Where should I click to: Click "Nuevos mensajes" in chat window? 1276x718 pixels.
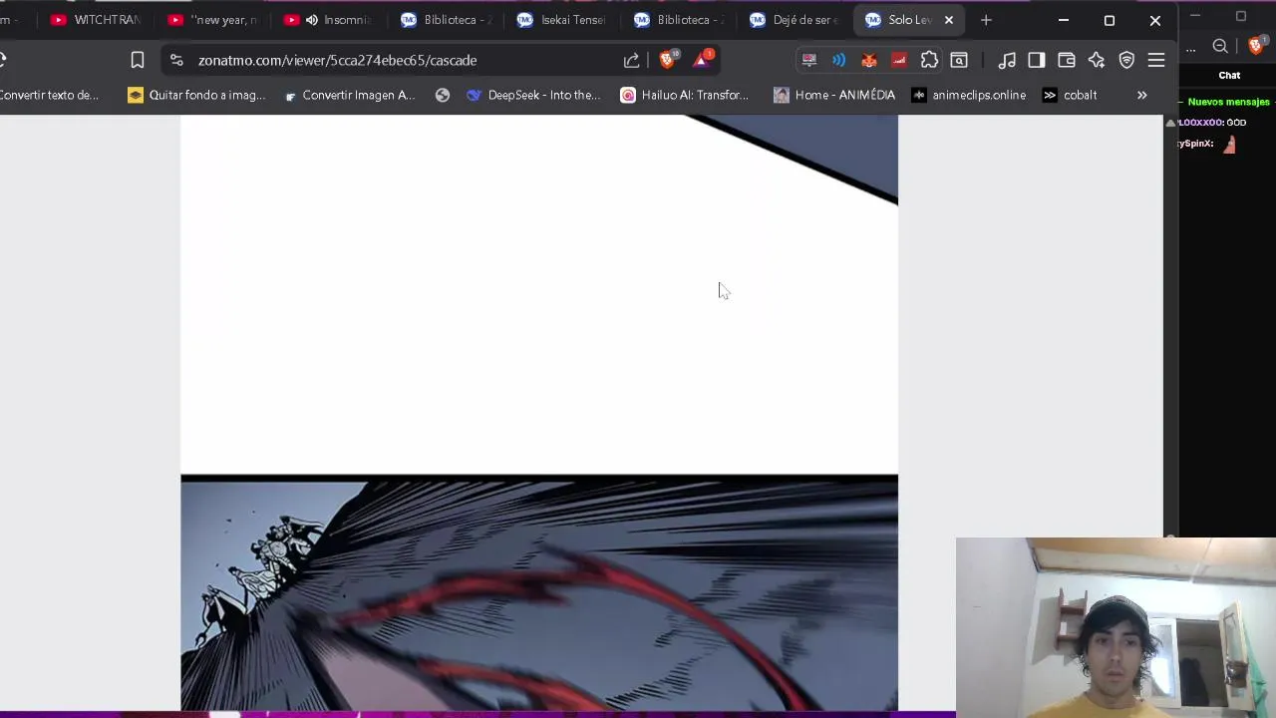tap(1228, 102)
